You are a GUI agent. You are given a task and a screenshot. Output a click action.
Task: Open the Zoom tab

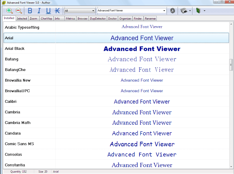(x=33, y=18)
